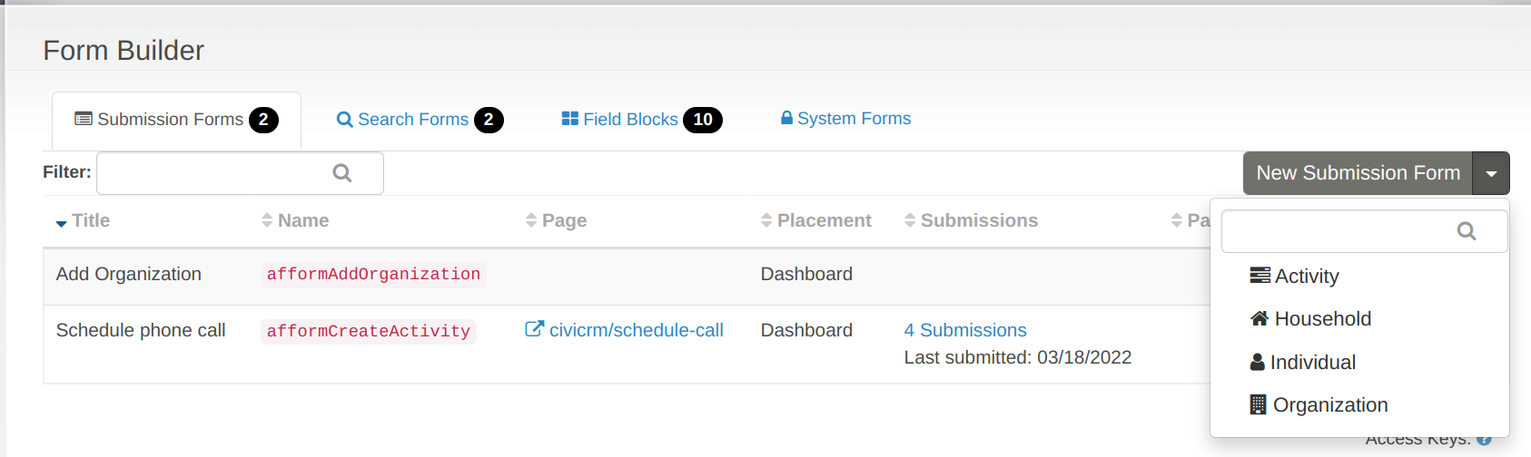Sort the table by Title column
The height and width of the screenshot is (457, 1531).
[90, 221]
